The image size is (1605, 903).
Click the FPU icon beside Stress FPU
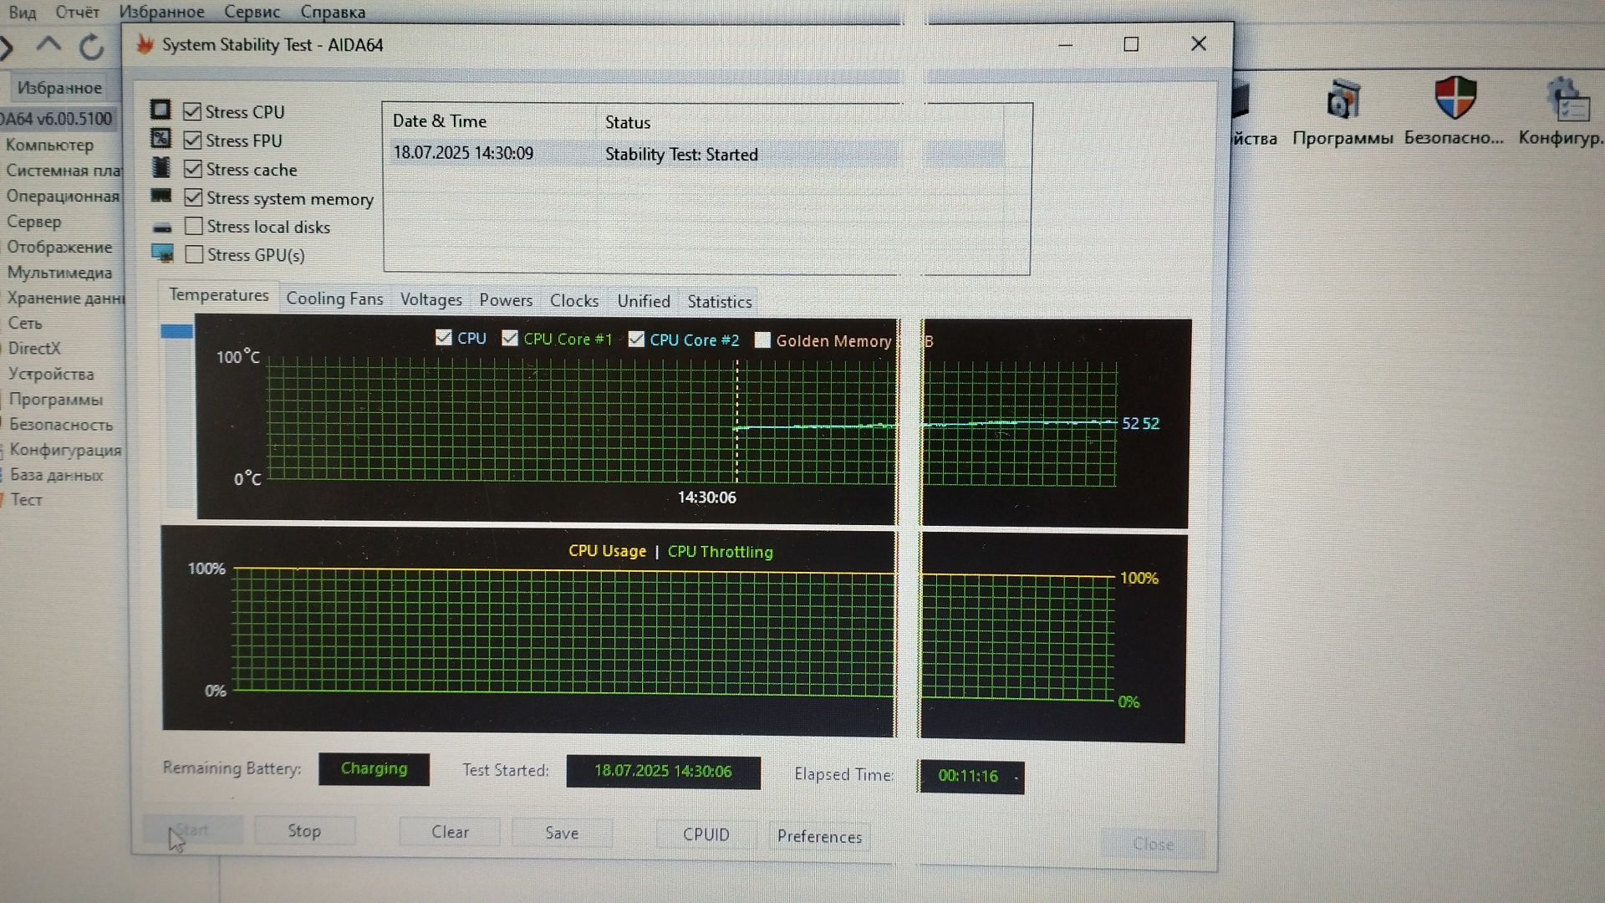[x=160, y=139]
